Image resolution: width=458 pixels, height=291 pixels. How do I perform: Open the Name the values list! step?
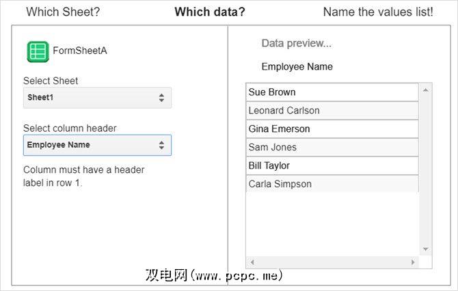[x=378, y=12]
